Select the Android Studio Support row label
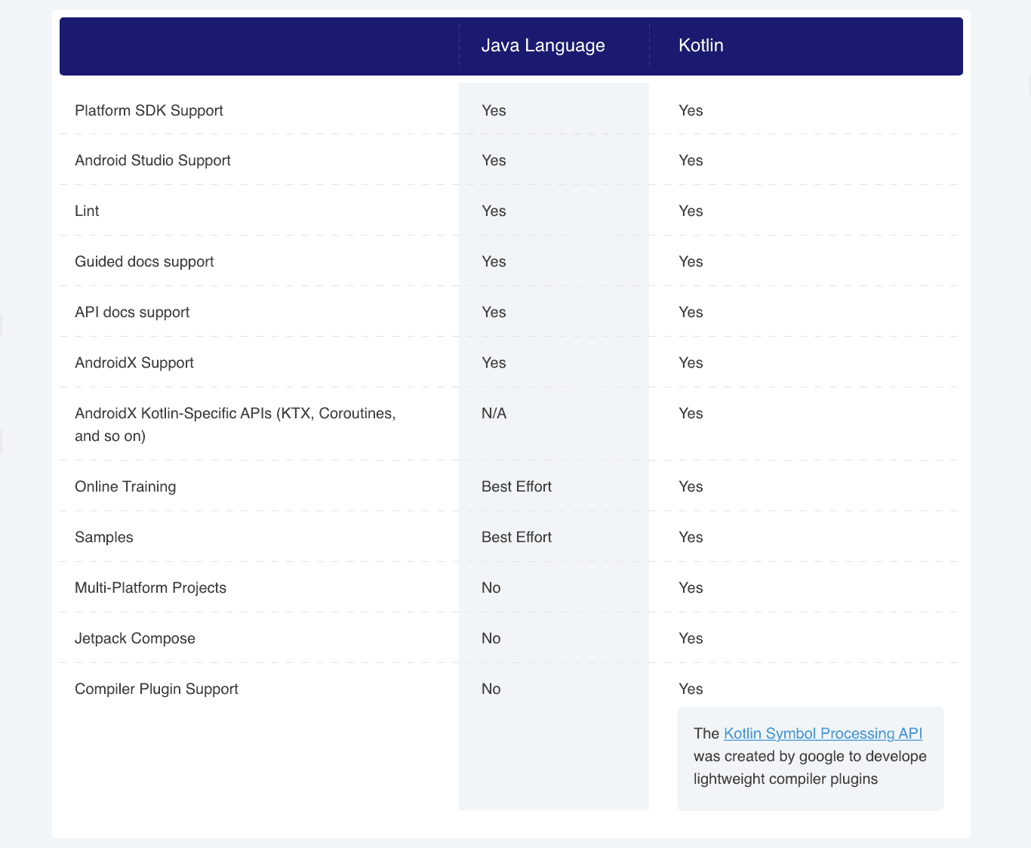 point(152,160)
